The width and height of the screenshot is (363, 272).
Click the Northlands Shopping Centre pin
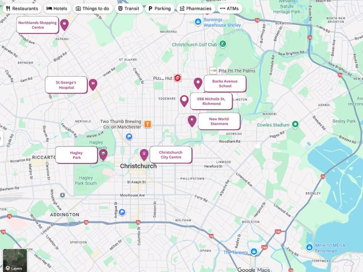coord(64,24)
